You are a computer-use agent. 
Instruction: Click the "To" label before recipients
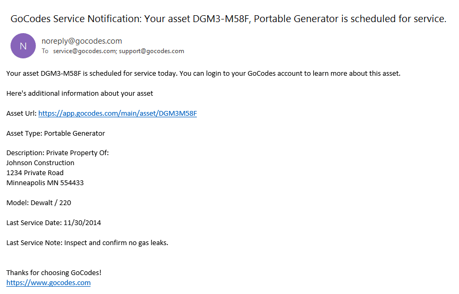click(x=45, y=51)
